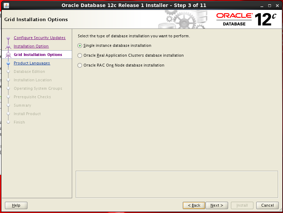
Task: Click the window resize grip corner
Action: click(281, 209)
